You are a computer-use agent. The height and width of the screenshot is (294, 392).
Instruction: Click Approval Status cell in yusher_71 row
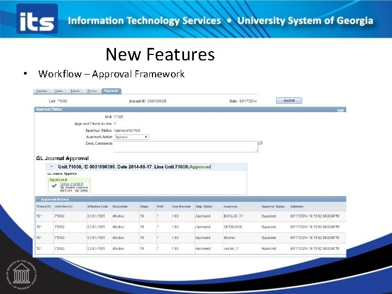pyautogui.click(x=269, y=249)
